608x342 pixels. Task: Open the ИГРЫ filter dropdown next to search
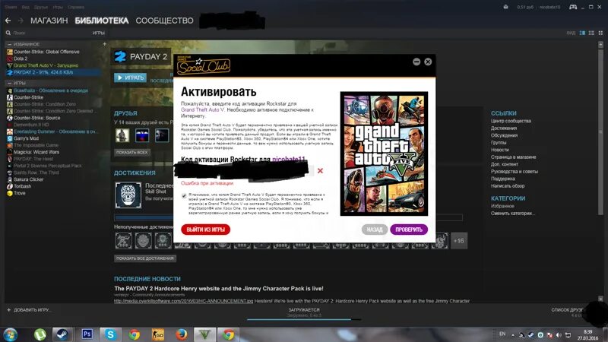[99, 33]
